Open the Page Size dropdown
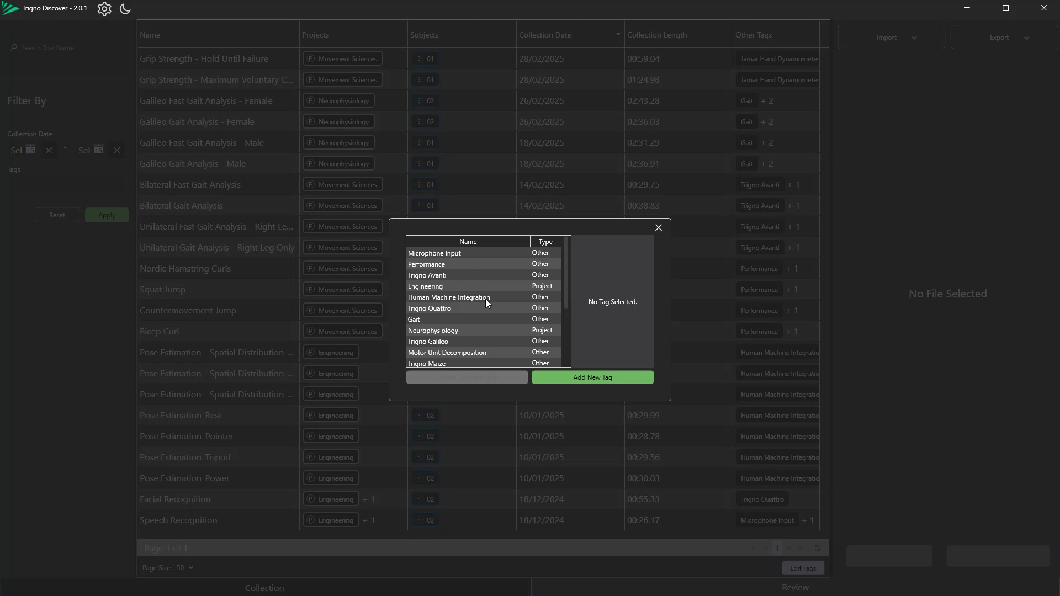Image resolution: width=1060 pixels, height=596 pixels. point(185,568)
